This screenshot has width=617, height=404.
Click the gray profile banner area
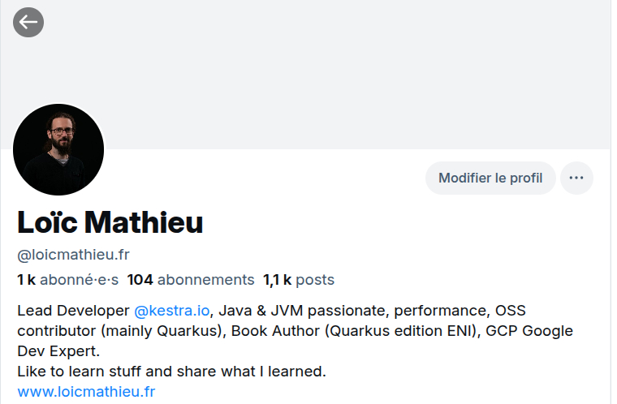coord(325,73)
